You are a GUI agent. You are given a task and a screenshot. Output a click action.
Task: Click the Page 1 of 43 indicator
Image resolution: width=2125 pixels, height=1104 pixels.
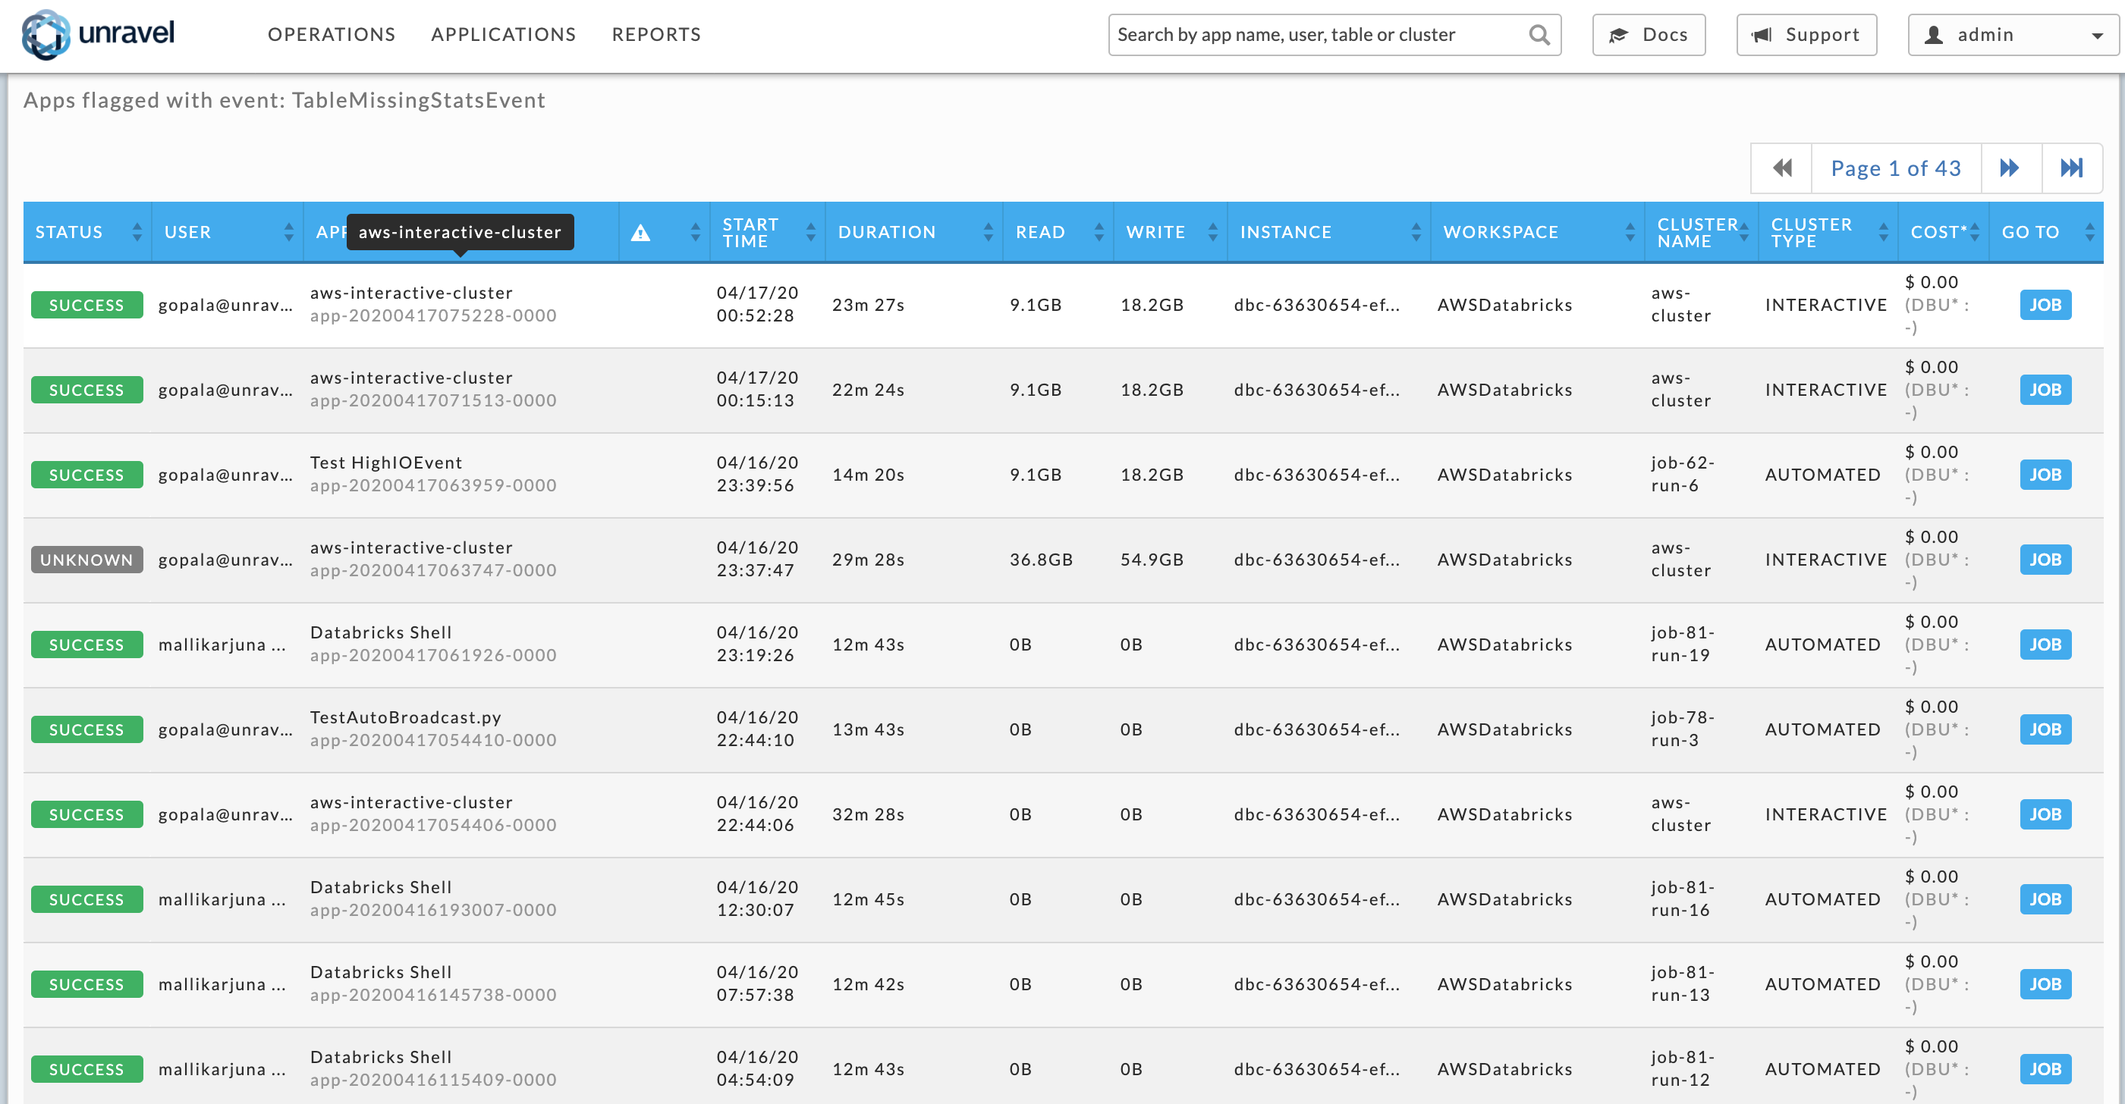(1896, 168)
